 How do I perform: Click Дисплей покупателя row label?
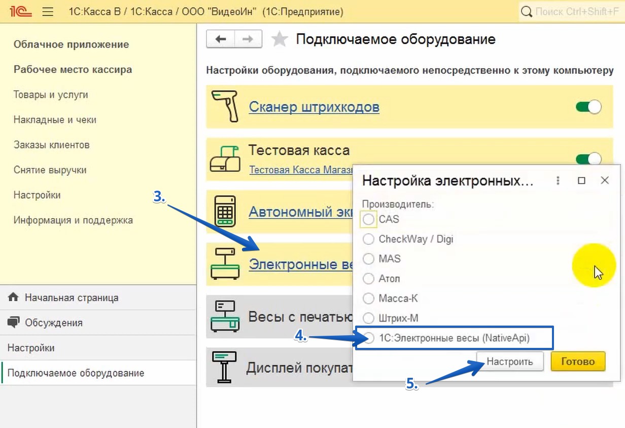(299, 368)
